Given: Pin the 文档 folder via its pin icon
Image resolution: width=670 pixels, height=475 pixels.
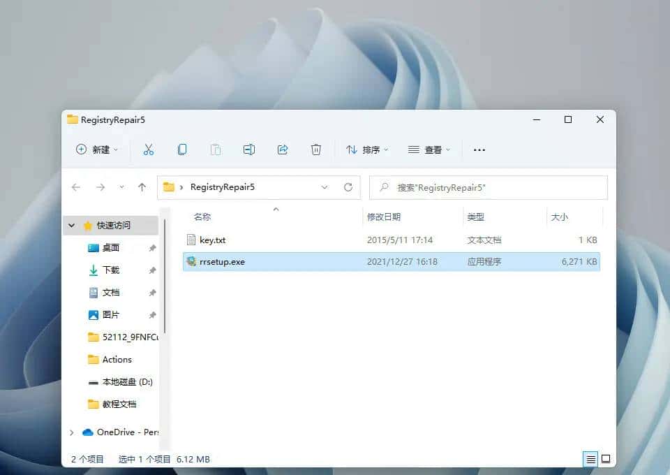Looking at the screenshot, I should [151, 293].
